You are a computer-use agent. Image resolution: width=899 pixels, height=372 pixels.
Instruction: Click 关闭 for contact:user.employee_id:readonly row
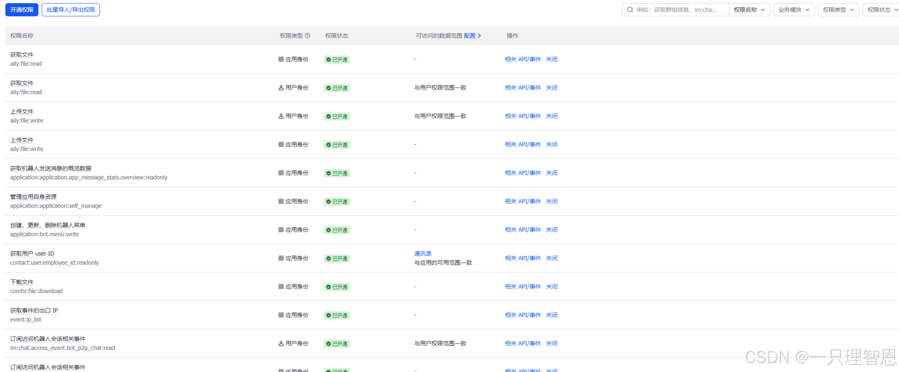pyautogui.click(x=552, y=258)
